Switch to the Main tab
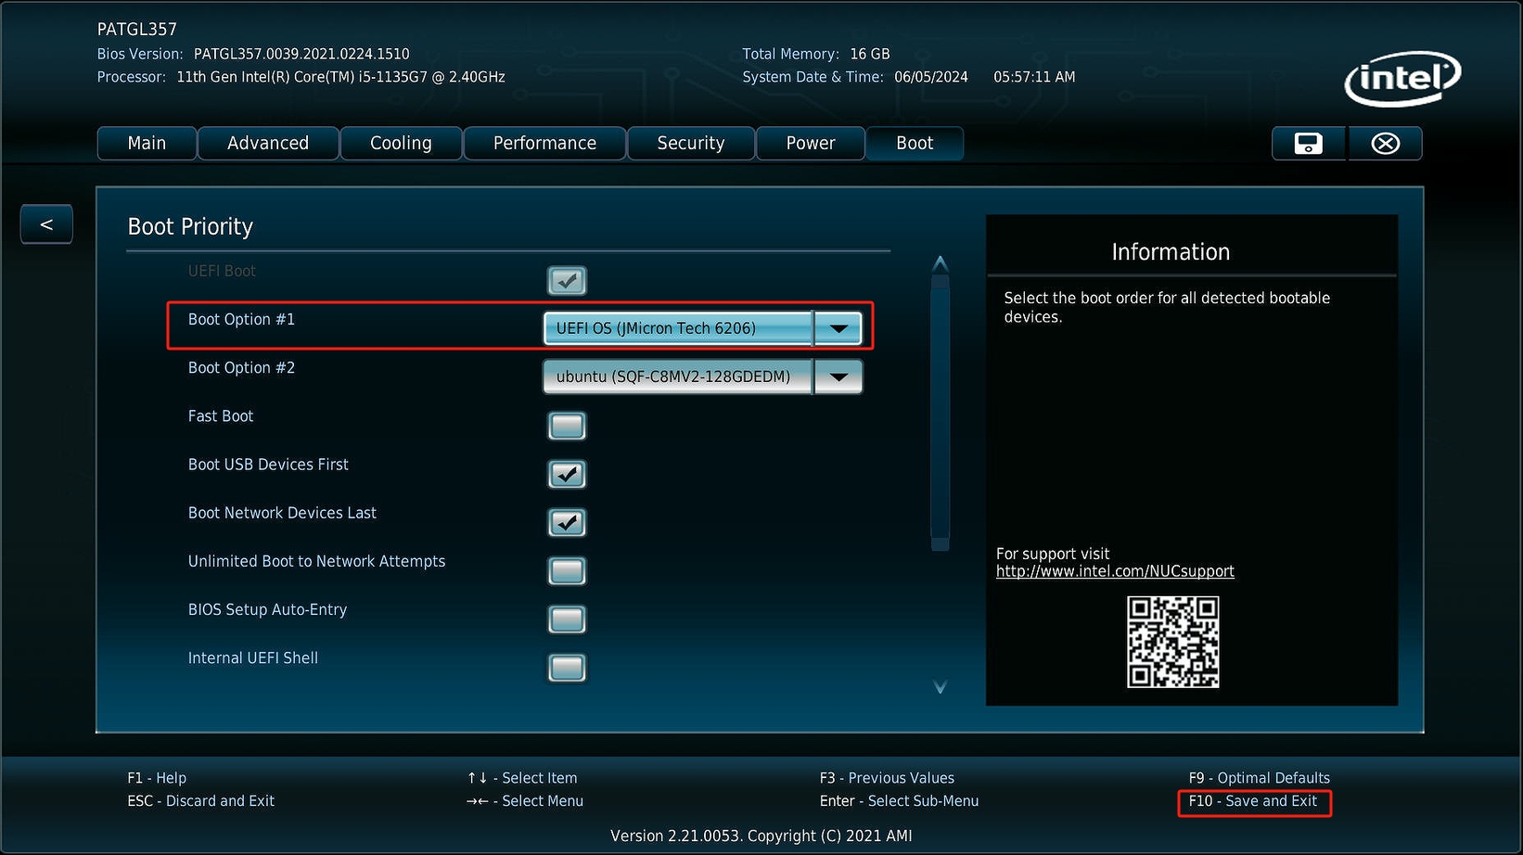1523x855 pixels. click(147, 144)
